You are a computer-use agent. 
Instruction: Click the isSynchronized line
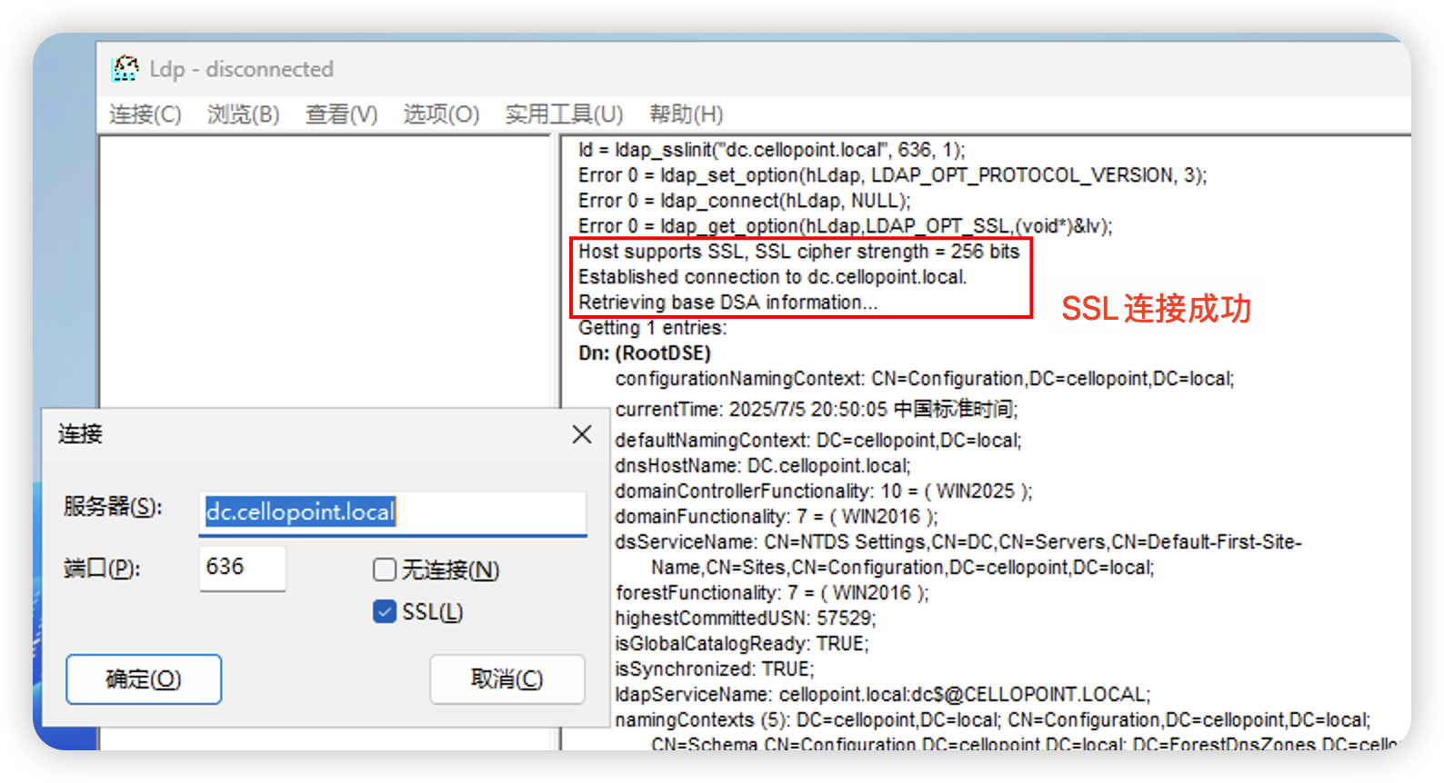(715, 669)
